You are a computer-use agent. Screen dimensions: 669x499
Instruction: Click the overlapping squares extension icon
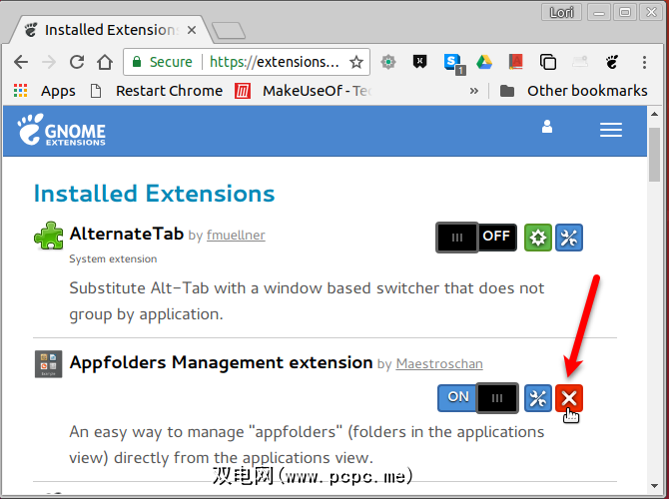click(548, 62)
